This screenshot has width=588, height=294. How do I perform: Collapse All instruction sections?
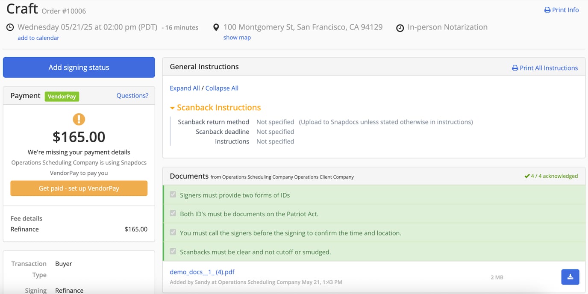222,88
